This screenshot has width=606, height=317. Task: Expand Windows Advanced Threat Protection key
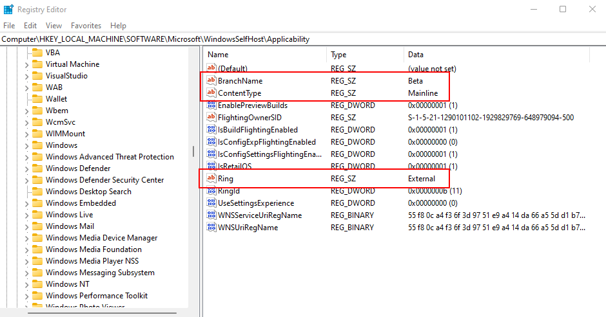point(26,158)
